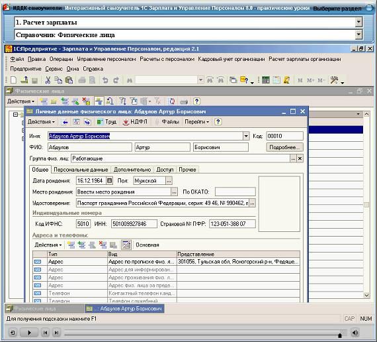Open Действия dropdown in addresses section
Image resolution: width=377 pixels, height=342 pixels.
coord(48,245)
